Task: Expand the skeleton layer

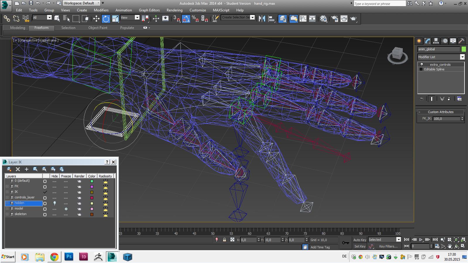Action: tap(7, 214)
